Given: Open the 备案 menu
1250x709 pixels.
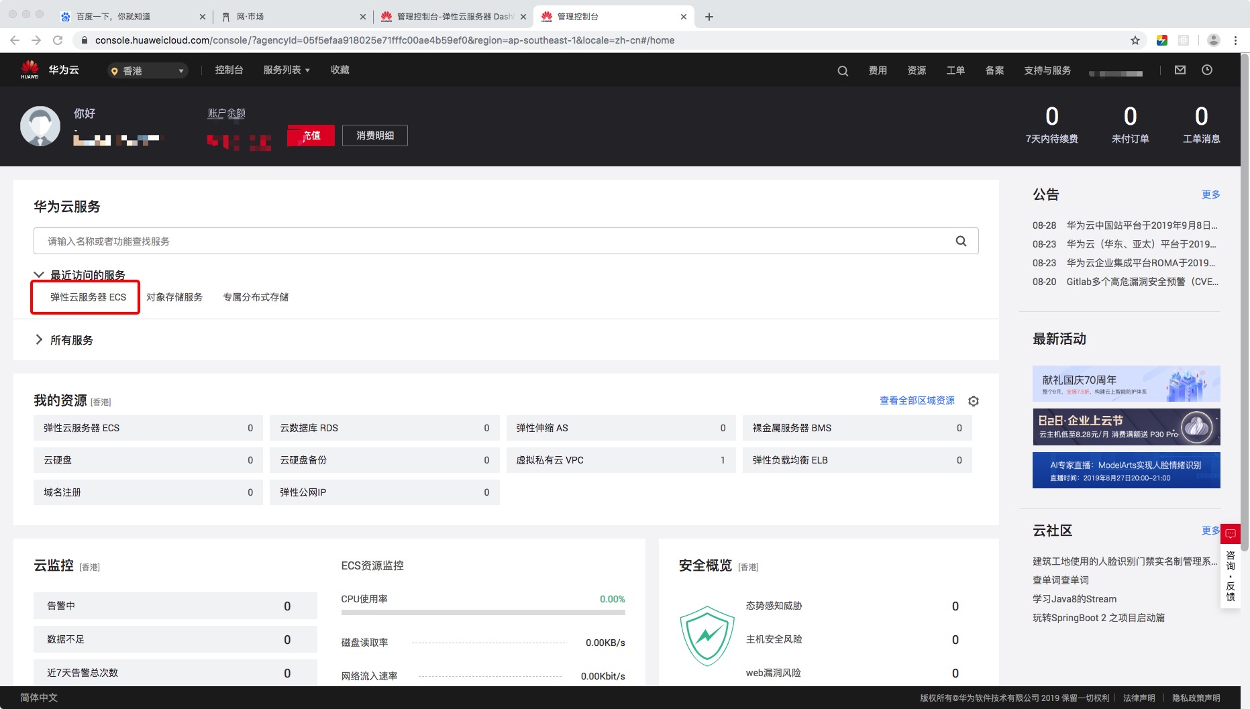Looking at the screenshot, I should [x=994, y=70].
